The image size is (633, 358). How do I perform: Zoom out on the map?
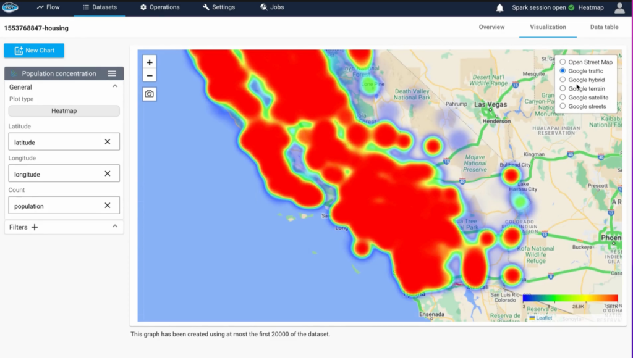point(150,76)
